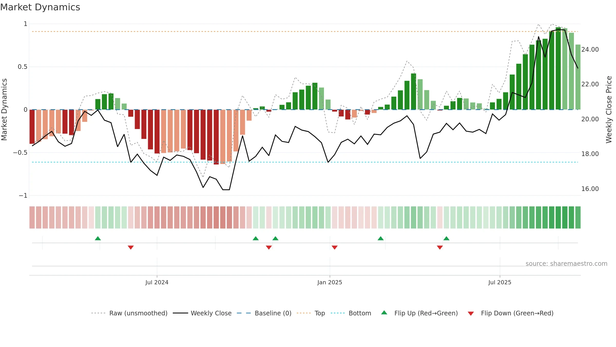This screenshot has height=347, width=616.
Task: Select the Flip Down marker just after Jan 2025
Action: point(334,248)
